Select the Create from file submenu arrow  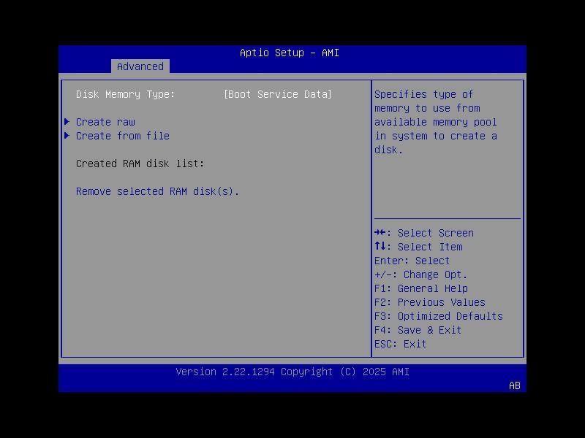point(67,136)
